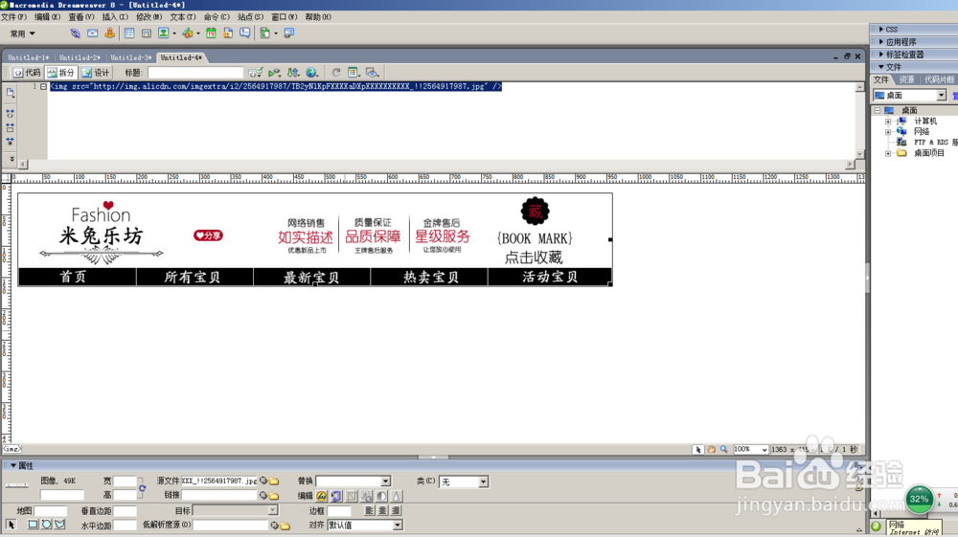
Task: Click the Email Link insert icon
Action: 92,34
